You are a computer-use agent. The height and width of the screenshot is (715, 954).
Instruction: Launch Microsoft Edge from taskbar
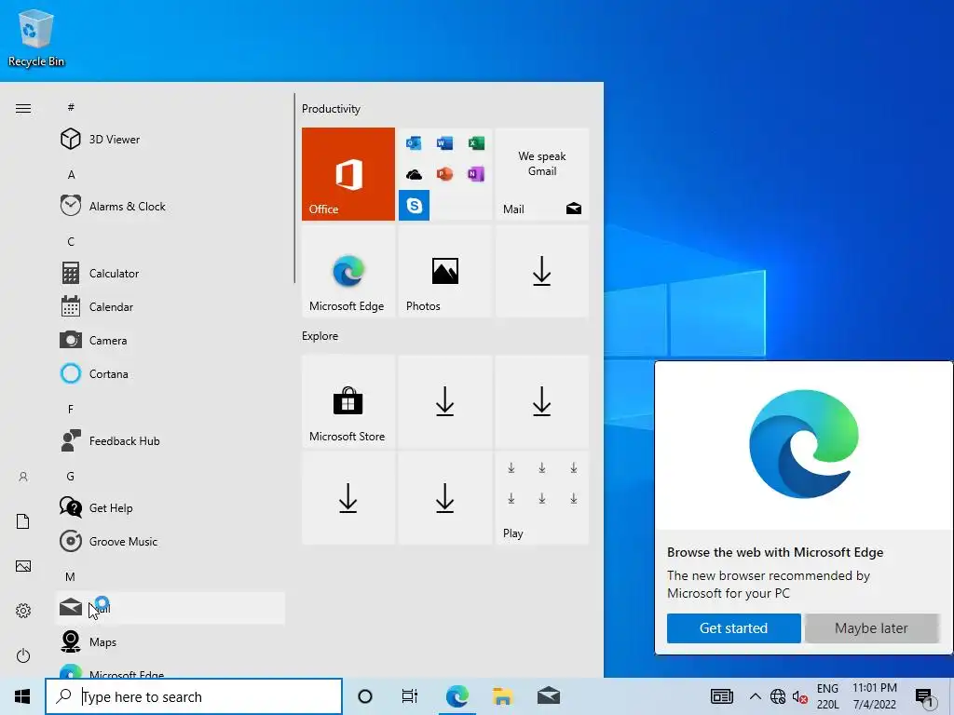pos(457,696)
